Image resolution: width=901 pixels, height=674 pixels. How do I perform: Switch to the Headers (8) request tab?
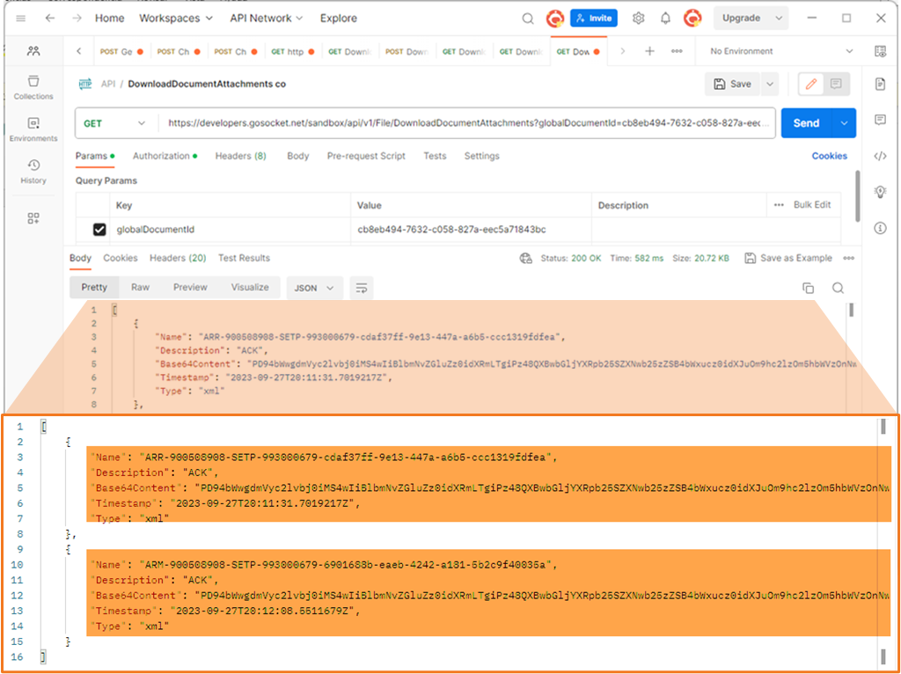pos(241,156)
